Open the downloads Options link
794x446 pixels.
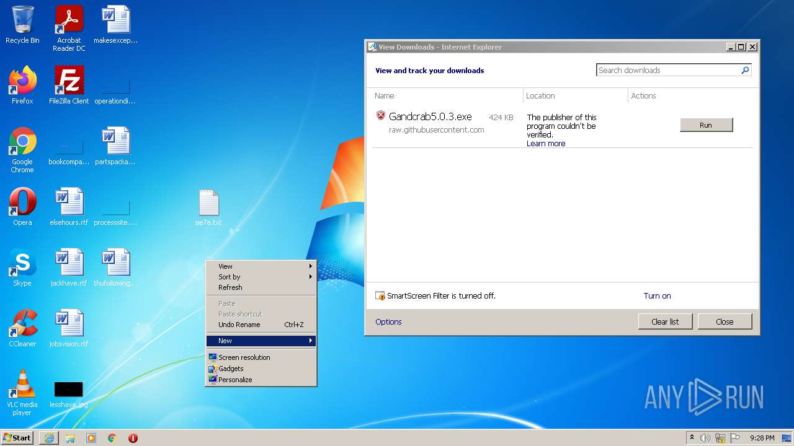pos(388,322)
